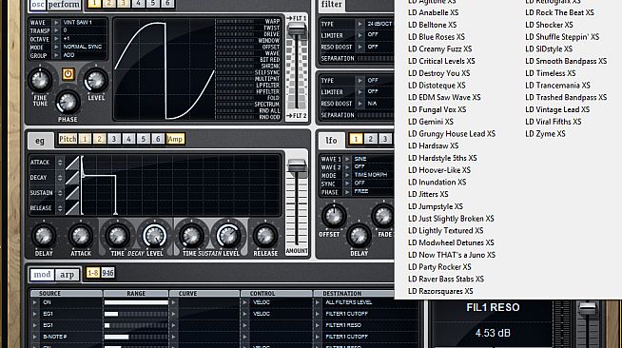This screenshot has height=348, width=622.
Task: Click the envelope ATTACK knob
Action: 81,236
